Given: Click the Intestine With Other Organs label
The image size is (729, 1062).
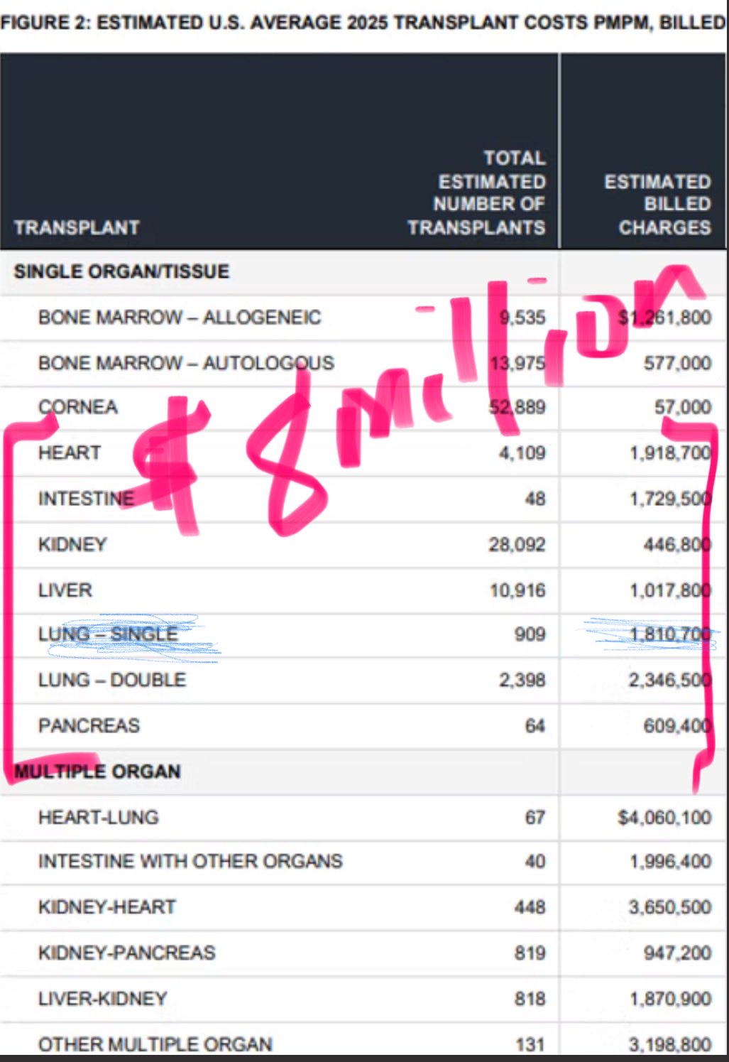Looking at the screenshot, I should (190, 861).
